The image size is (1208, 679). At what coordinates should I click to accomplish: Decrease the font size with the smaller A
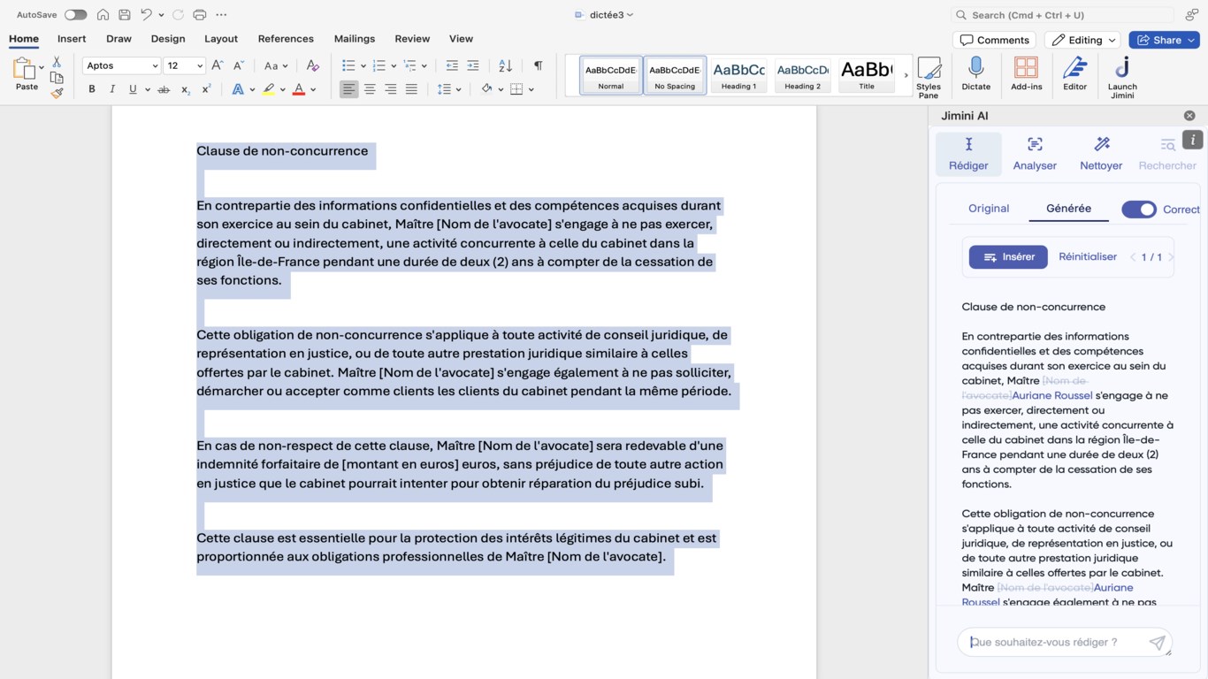pos(239,65)
